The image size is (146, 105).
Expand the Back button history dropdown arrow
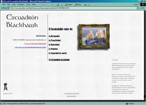[50, 5]
